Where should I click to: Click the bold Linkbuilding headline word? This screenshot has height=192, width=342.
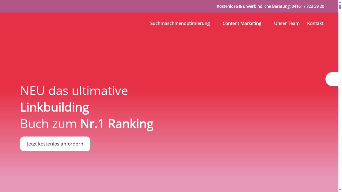55,107
